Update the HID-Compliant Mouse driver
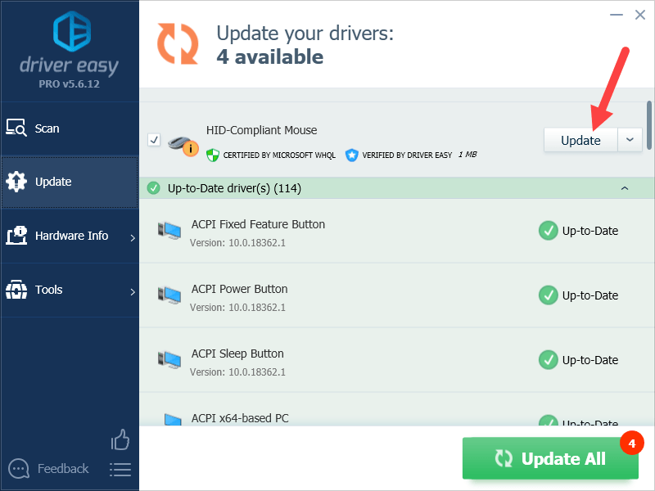Image resolution: width=655 pixels, height=491 pixels. (x=580, y=140)
